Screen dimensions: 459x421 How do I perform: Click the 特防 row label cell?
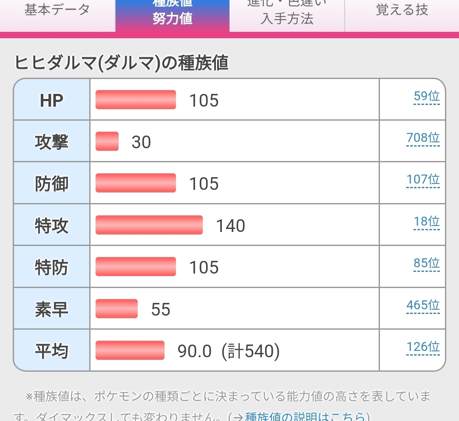click(51, 267)
